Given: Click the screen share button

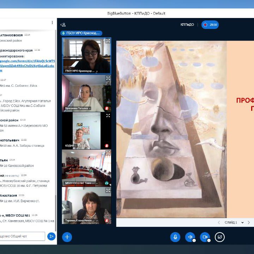Looking at the screenshot, I should coord(219,237).
